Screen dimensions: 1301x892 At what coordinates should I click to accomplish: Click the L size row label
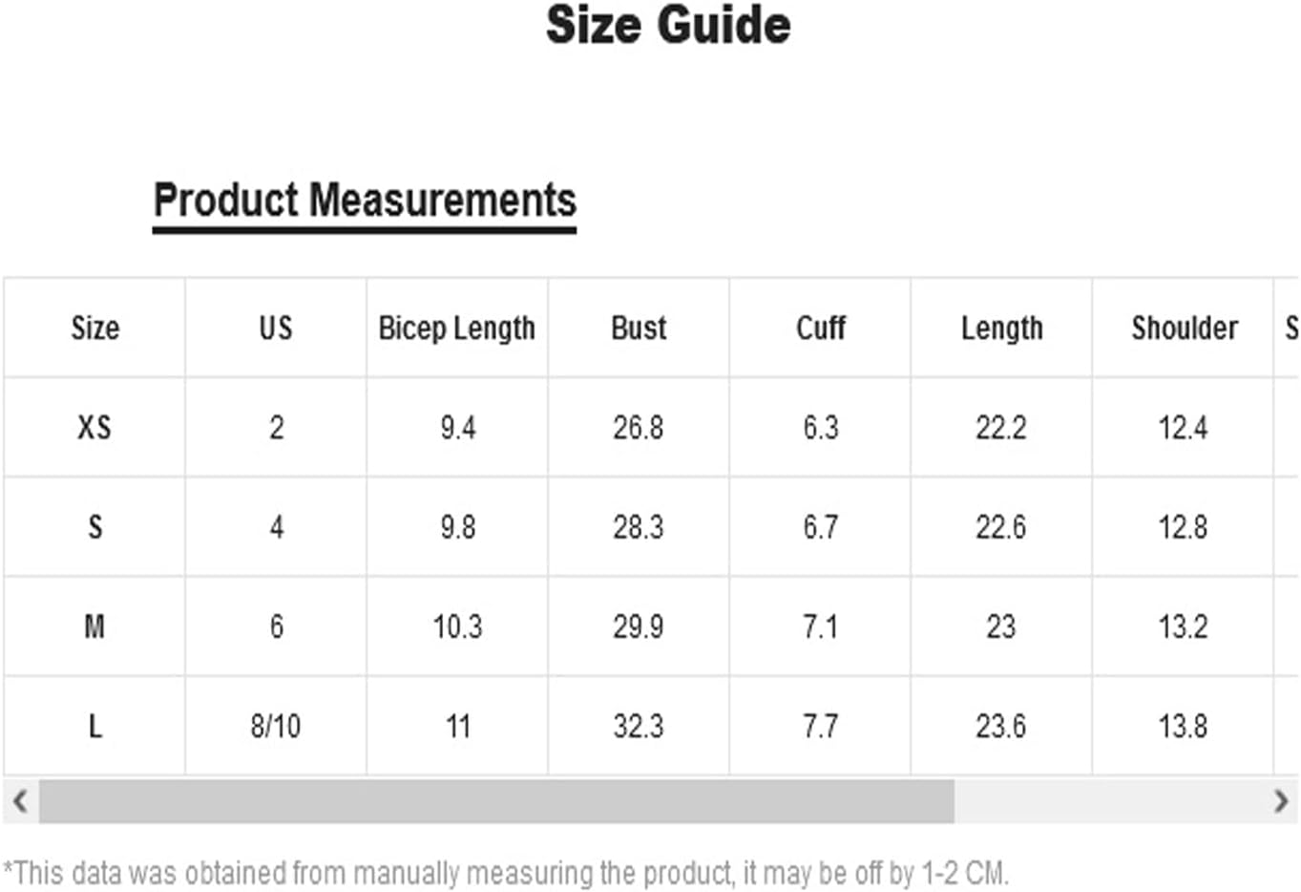pos(94,727)
